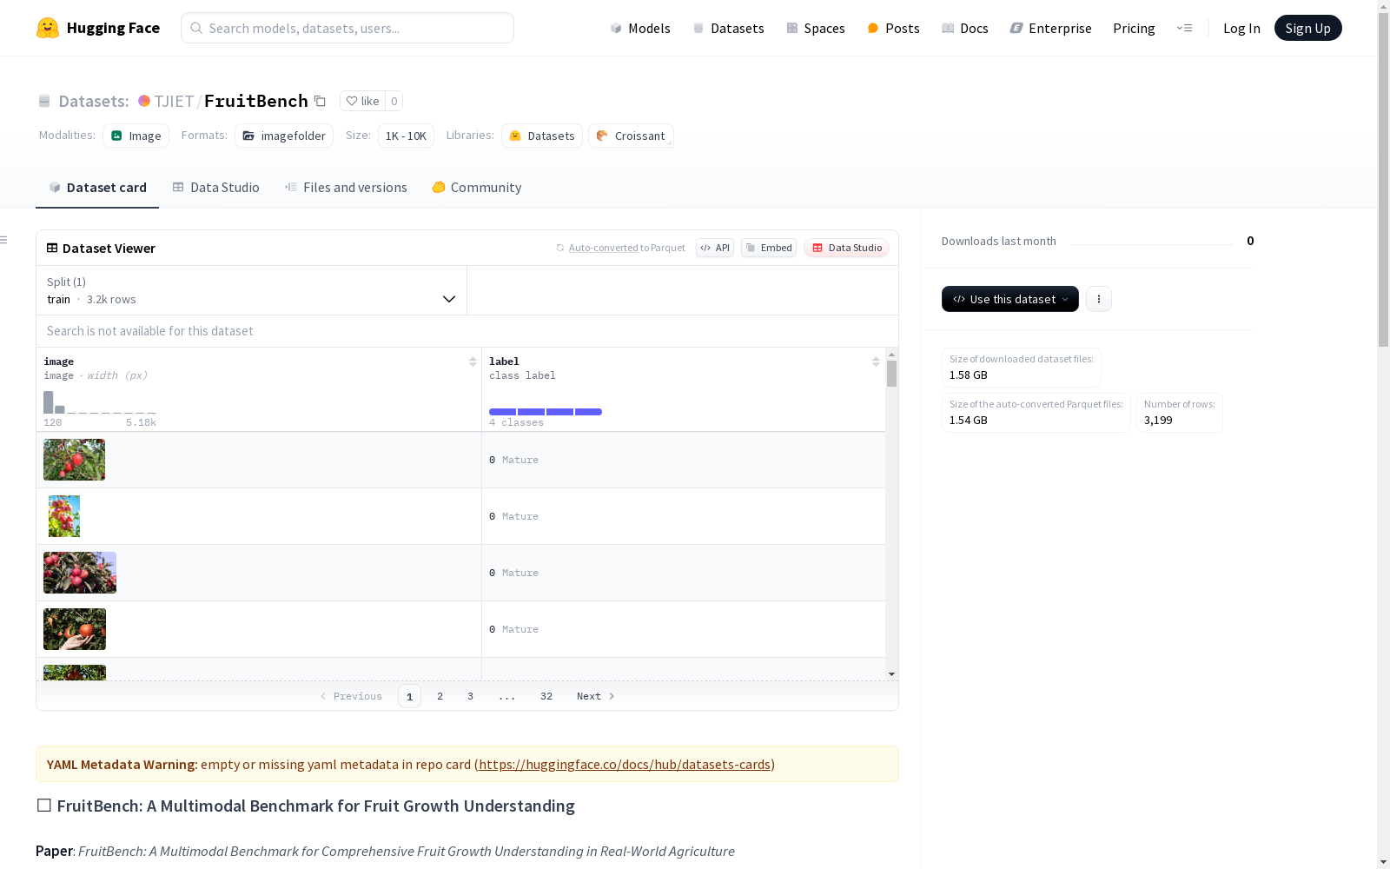Viewport: 1390px width, 869px height.
Task: Open the Data Studio tab
Action: [216, 188]
